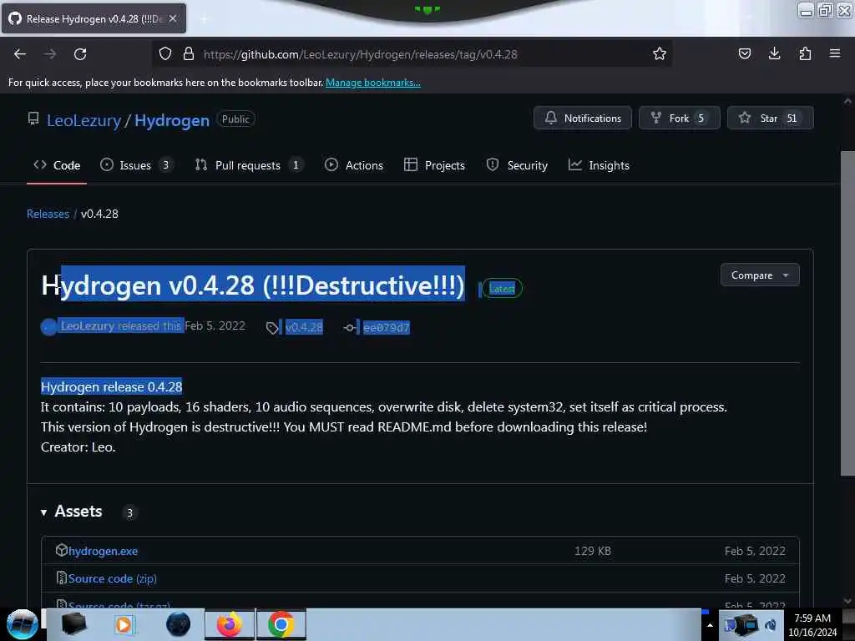Open the tracking protection shield icon

[165, 53]
